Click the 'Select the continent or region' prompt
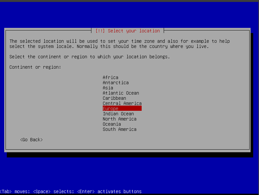 tap(89, 57)
